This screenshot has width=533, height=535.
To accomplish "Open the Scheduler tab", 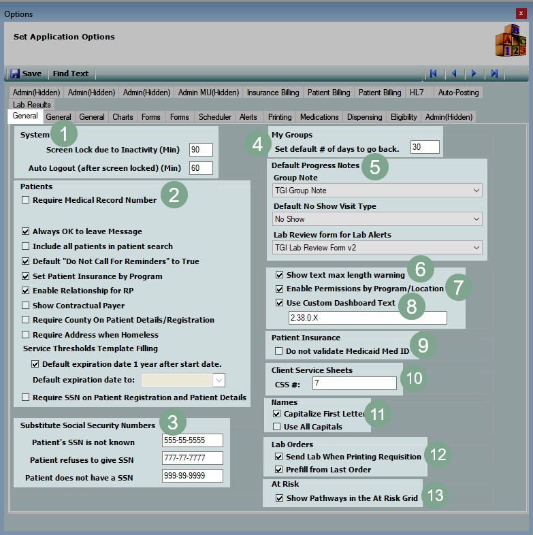I will (214, 117).
